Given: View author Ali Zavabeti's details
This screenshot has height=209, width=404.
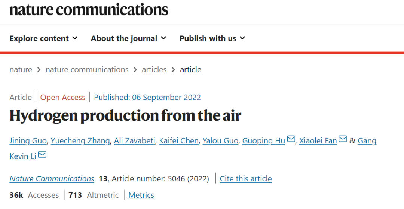Looking at the screenshot, I should pyautogui.click(x=135, y=141).
